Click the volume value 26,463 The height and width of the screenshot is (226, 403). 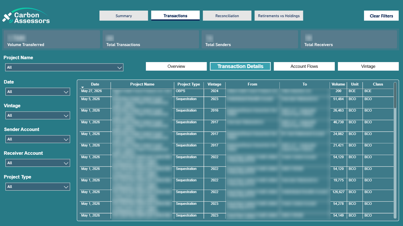(339, 110)
